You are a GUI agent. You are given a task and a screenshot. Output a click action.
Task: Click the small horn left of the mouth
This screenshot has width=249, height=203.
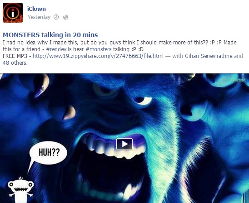[x=70, y=112]
